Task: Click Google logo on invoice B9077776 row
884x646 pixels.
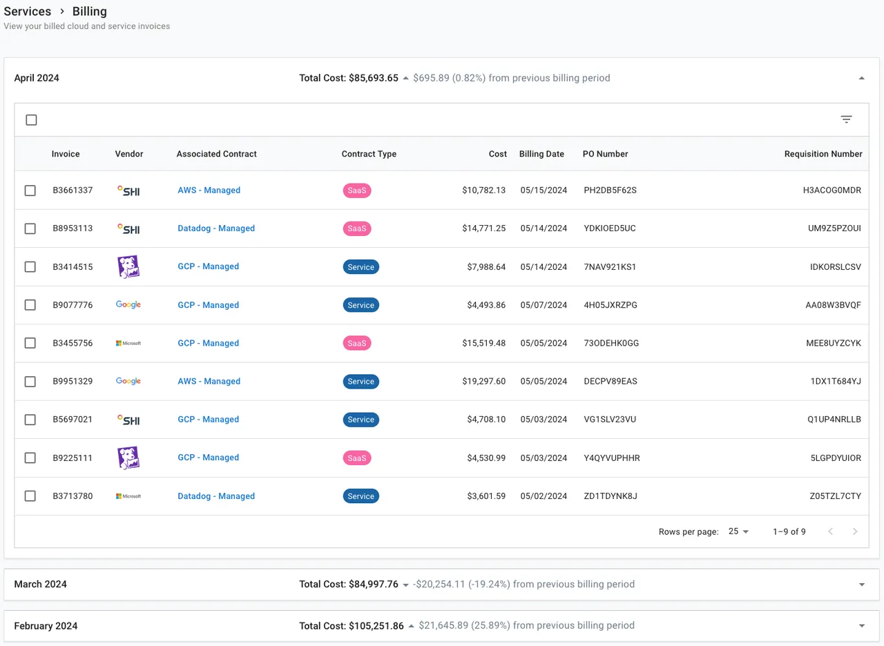Action: pos(128,305)
